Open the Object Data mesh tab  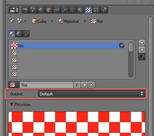pyautogui.click(x=72, y=10)
